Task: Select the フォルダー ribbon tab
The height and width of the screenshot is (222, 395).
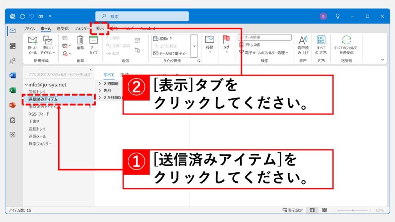Action: coord(81,29)
